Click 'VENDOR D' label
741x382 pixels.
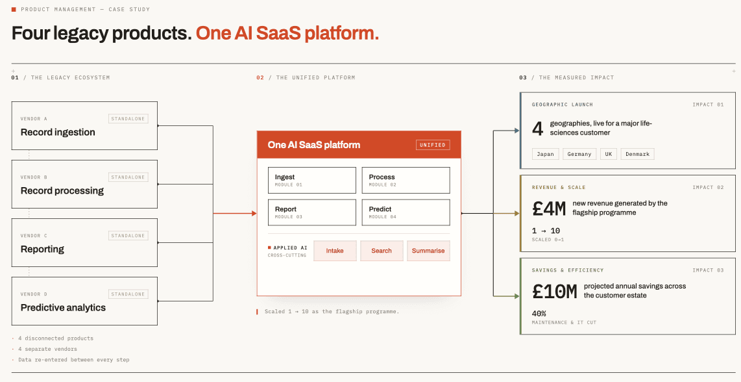coord(34,294)
